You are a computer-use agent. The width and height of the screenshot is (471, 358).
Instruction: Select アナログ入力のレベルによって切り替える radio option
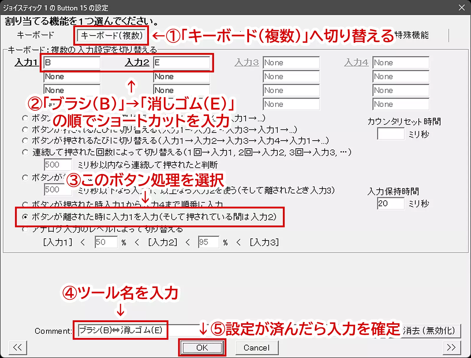pos(25,229)
